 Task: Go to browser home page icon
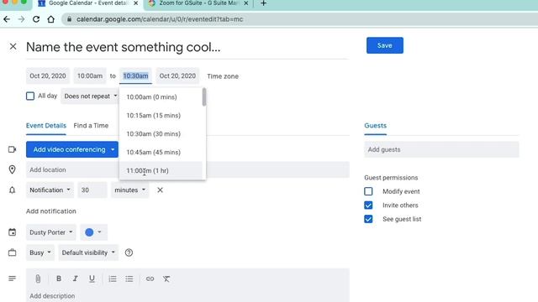click(x=50, y=19)
